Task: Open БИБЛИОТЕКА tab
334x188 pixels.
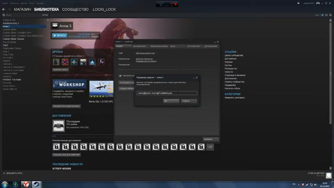Action: pos(46,9)
